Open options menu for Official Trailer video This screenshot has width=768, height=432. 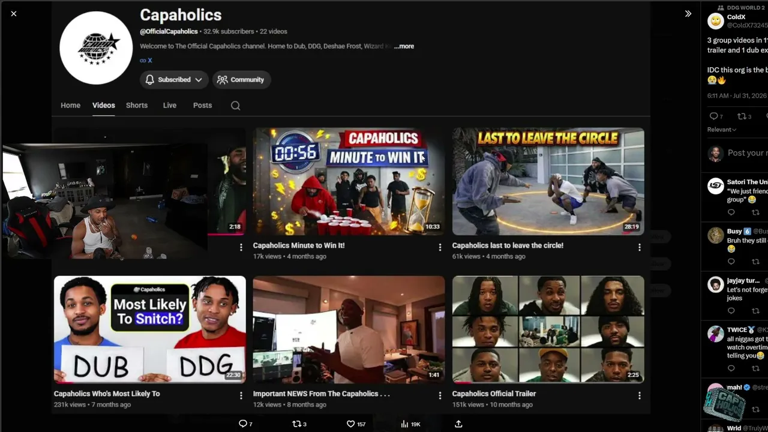tap(639, 395)
